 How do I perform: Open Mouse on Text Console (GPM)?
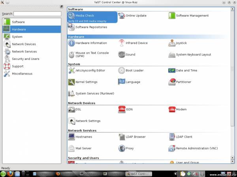click(x=88, y=54)
